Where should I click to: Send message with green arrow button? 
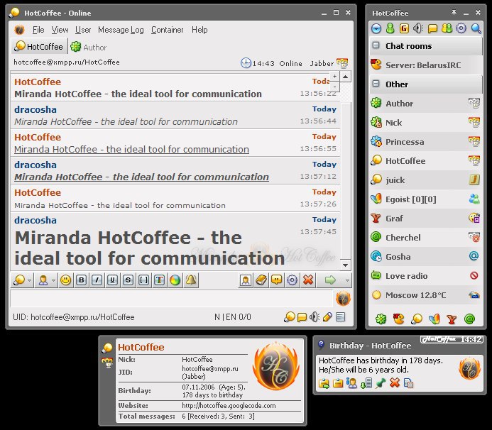[x=330, y=280]
